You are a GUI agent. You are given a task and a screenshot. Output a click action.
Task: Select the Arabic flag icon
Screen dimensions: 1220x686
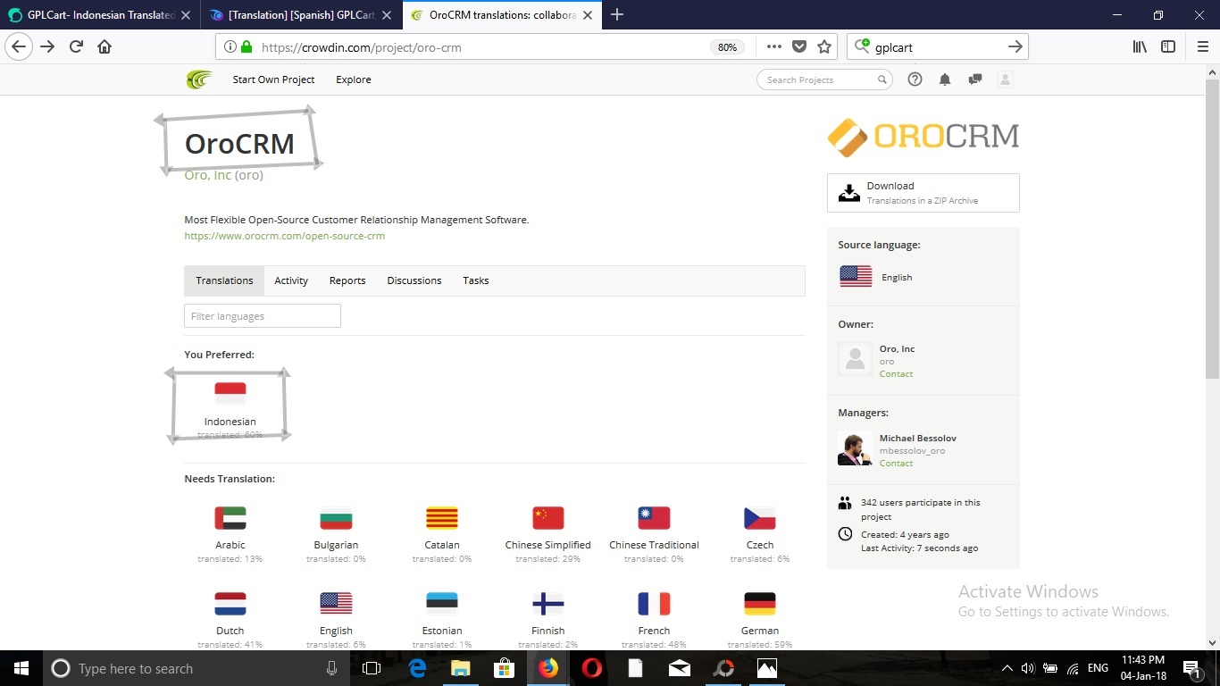pyautogui.click(x=230, y=518)
